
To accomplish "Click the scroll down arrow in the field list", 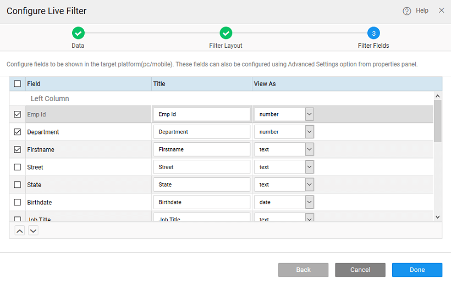I will (438, 217).
